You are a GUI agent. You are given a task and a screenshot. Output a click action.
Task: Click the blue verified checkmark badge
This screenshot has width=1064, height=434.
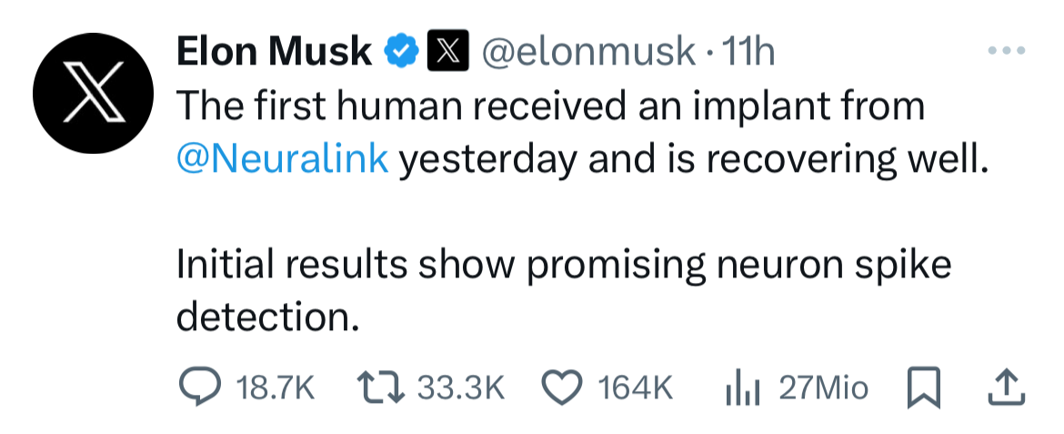(402, 51)
